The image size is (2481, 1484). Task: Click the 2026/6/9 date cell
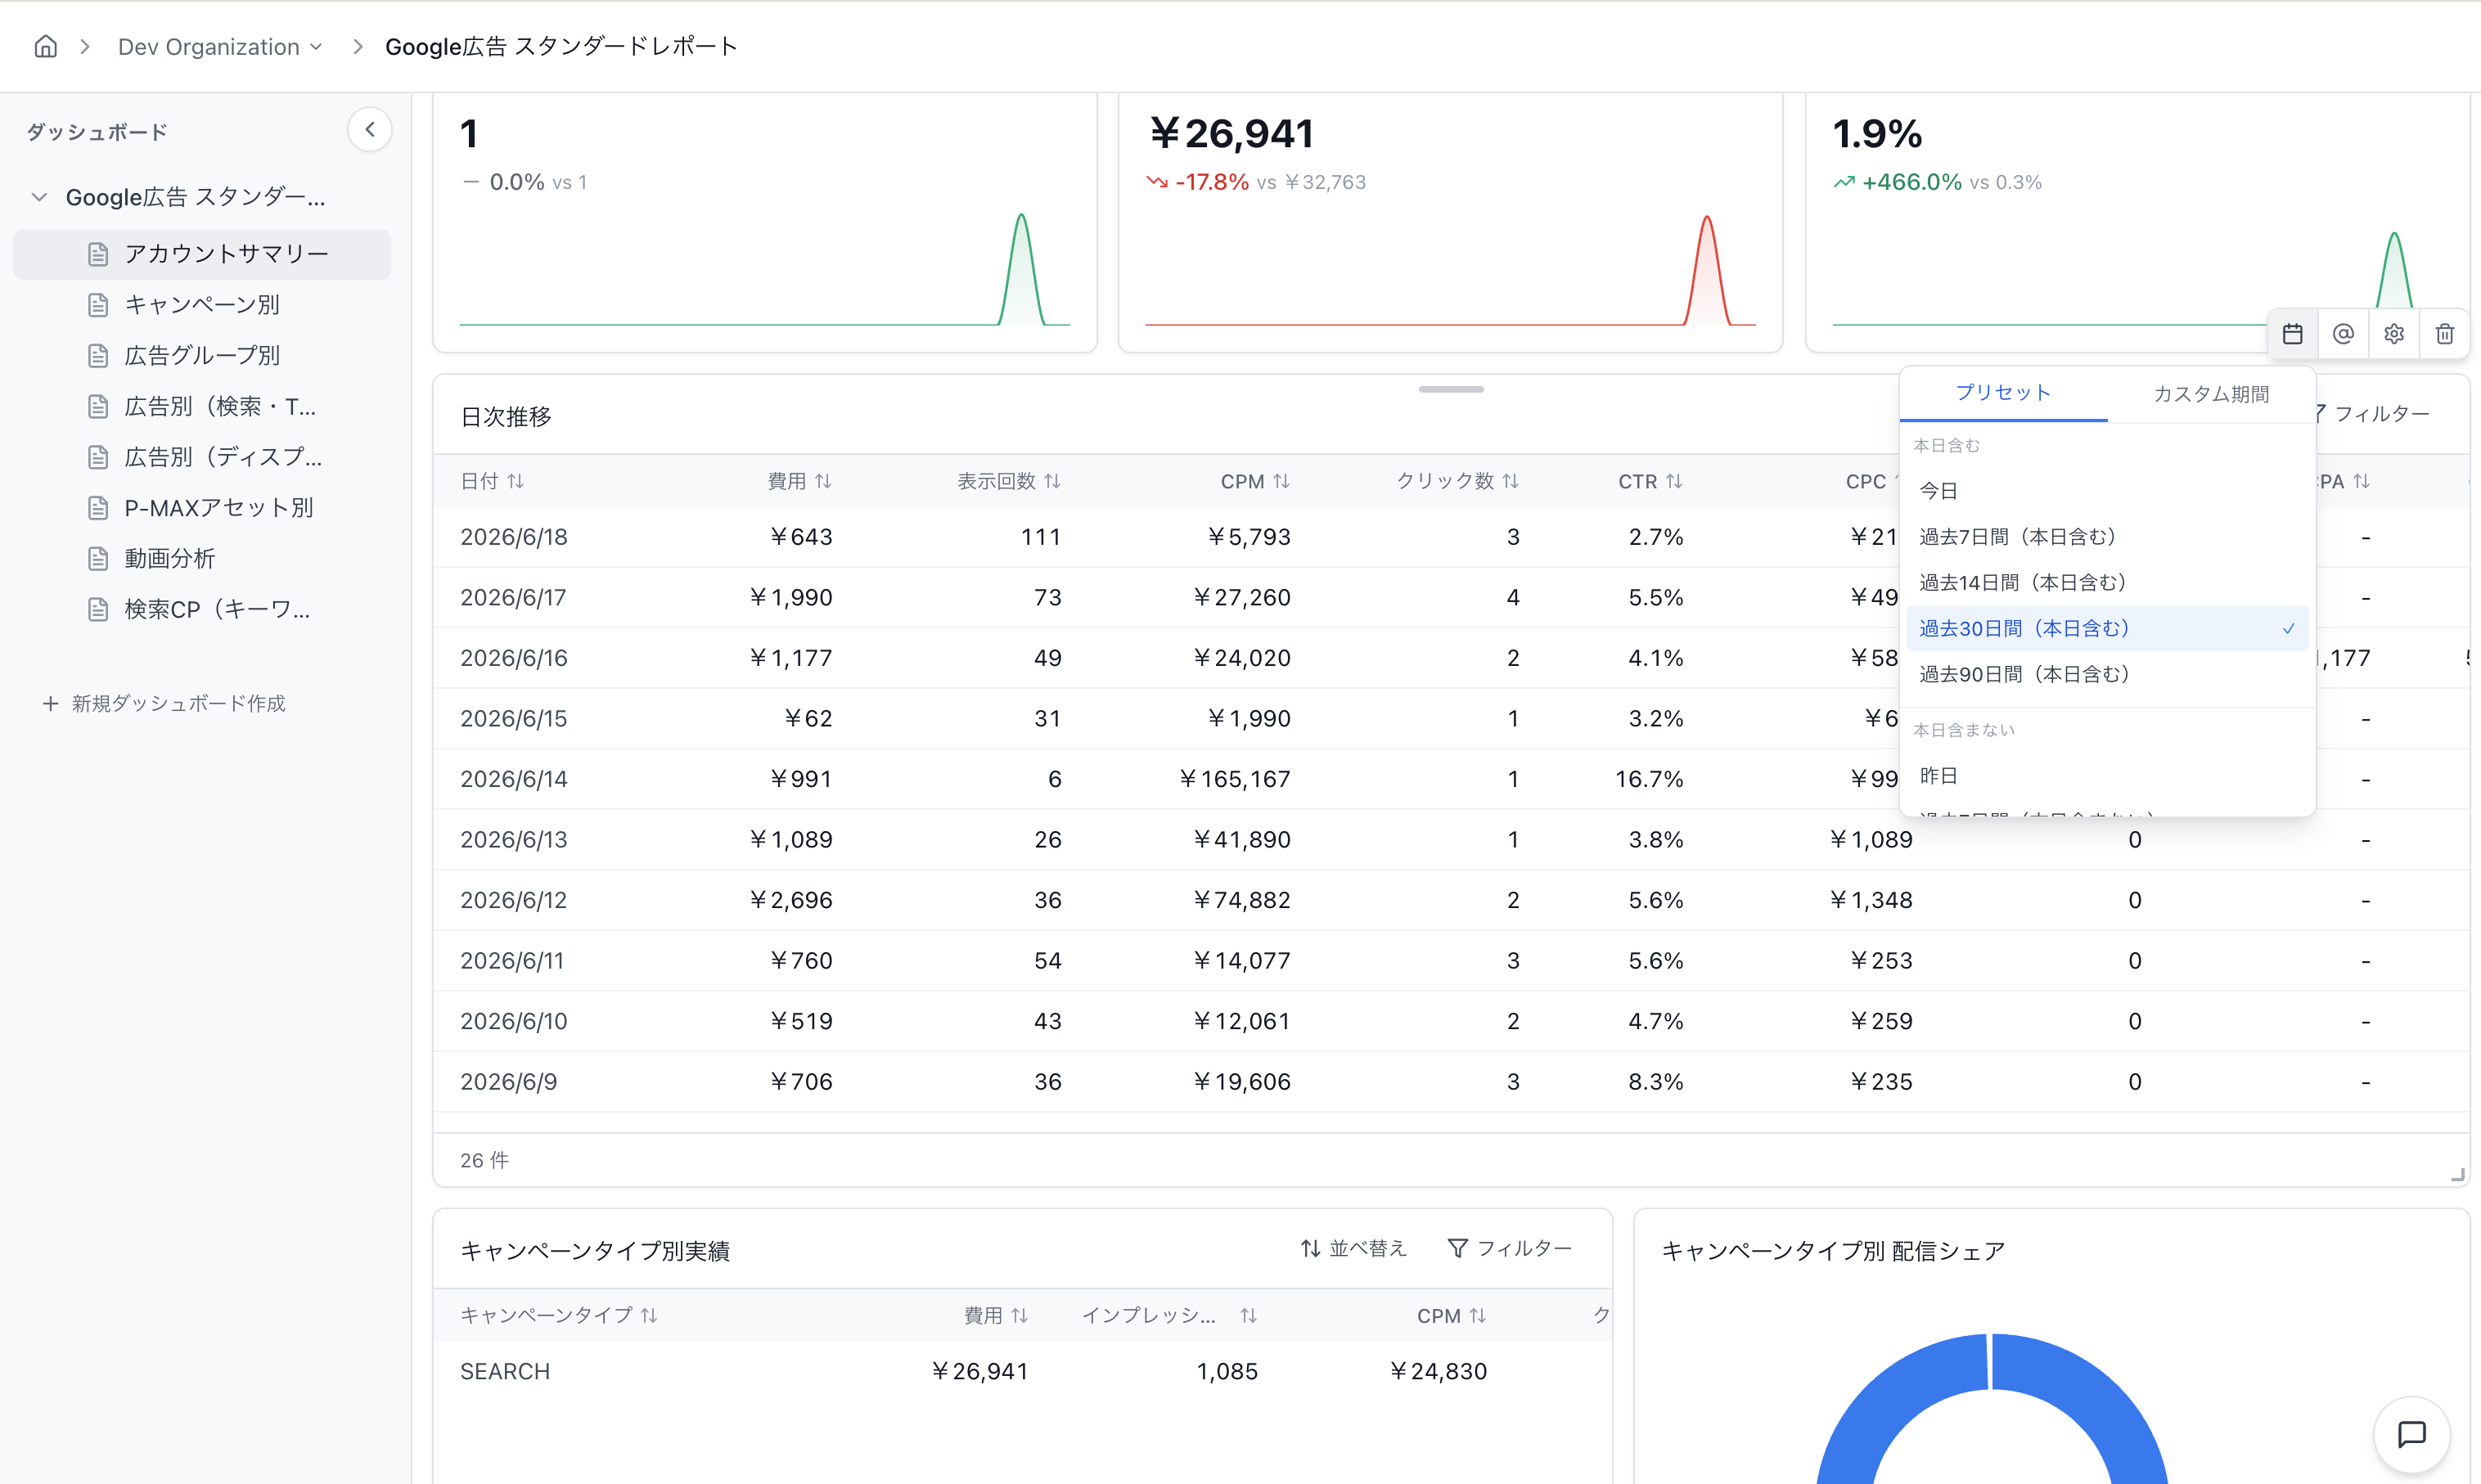(x=509, y=1082)
